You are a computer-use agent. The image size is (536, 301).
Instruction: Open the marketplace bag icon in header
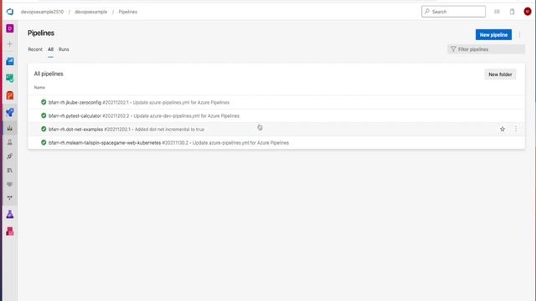[x=512, y=12]
